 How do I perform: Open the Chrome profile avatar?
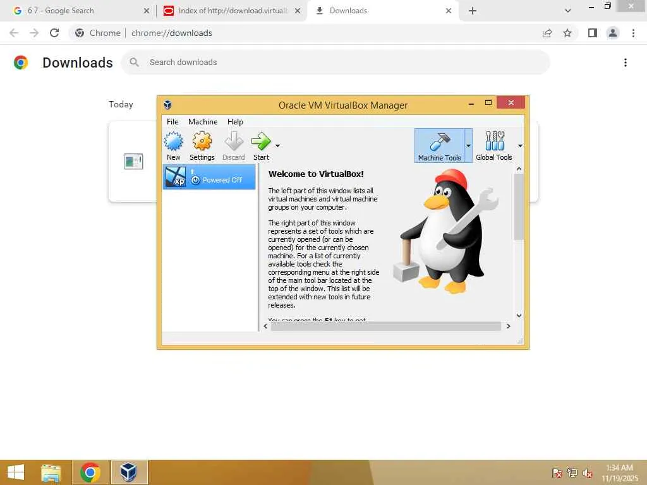[613, 33]
